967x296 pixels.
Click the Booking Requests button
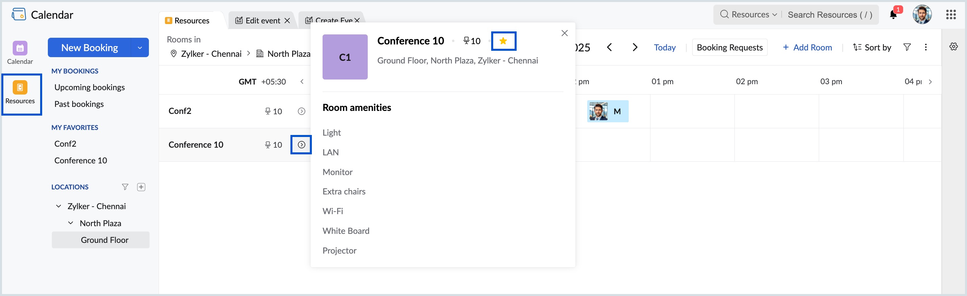coord(729,47)
